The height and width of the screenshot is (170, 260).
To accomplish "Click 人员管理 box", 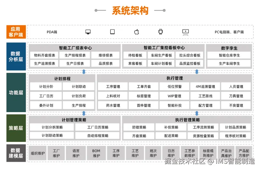I will pyautogui.click(x=236, y=87).
